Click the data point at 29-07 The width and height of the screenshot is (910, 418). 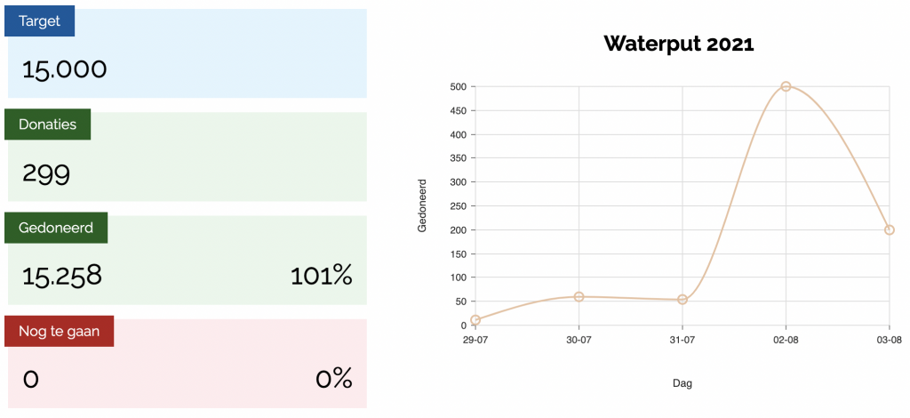point(475,320)
